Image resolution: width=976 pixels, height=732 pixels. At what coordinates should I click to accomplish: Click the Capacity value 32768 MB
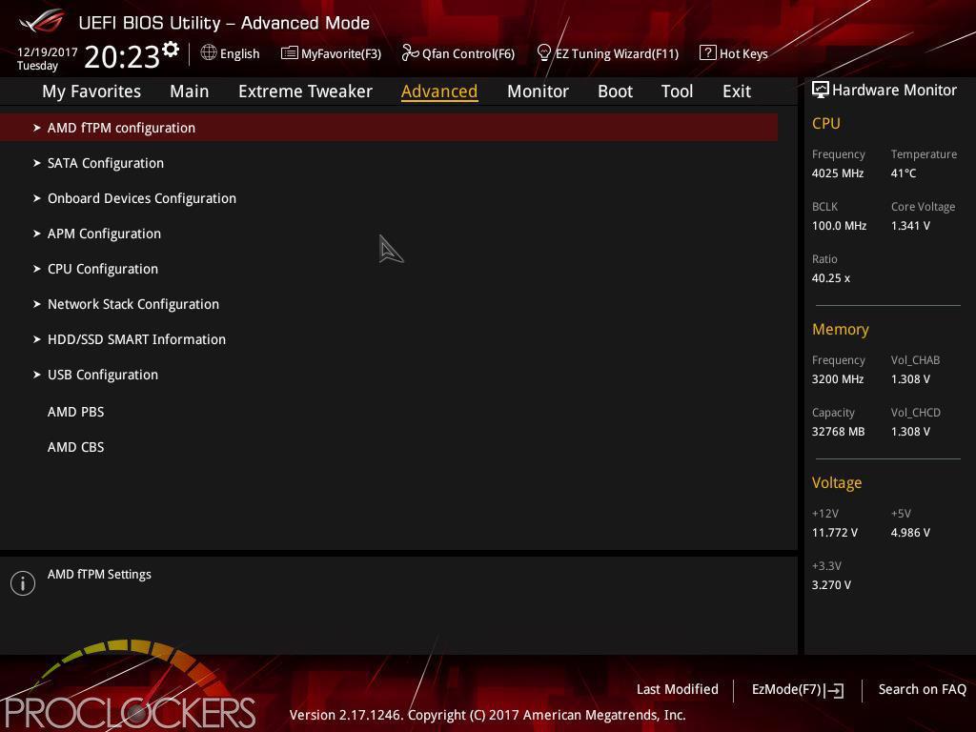click(x=839, y=432)
